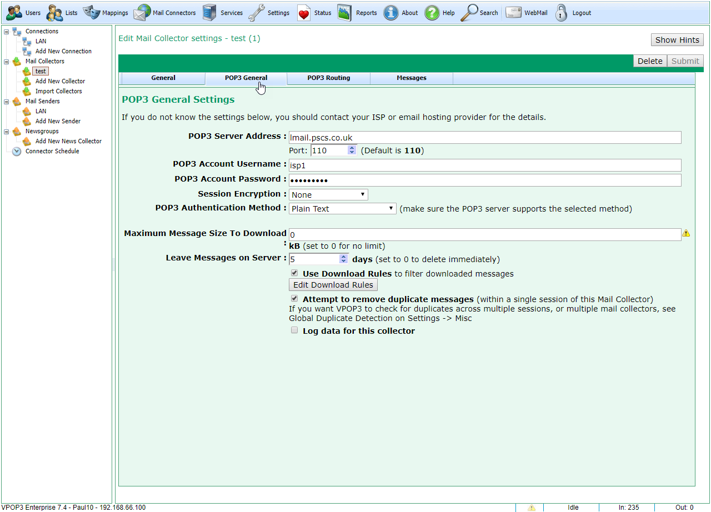The image size is (711, 512).
Task: Open the Lists toolbar icon
Action: 55,13
